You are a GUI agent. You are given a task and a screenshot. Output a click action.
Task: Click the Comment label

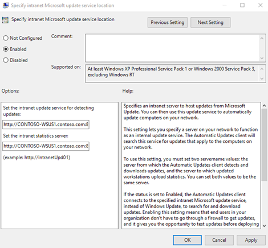tap(62, 36)
